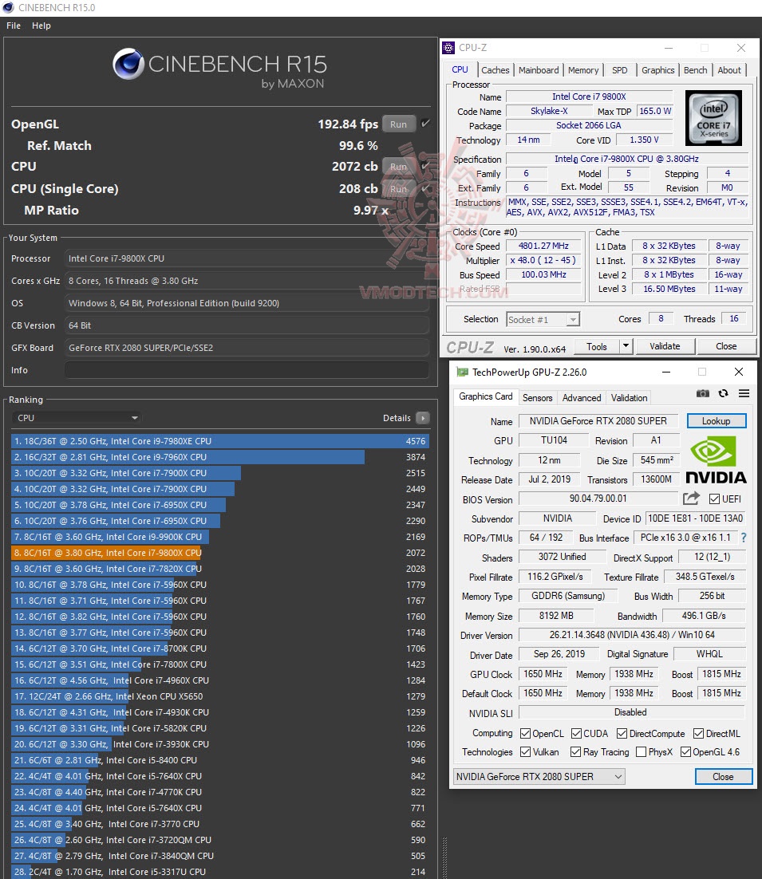Run the CPU Single Core benchmark
The width and height of the screenshot is (762, 879).
(x=399, y=189)
